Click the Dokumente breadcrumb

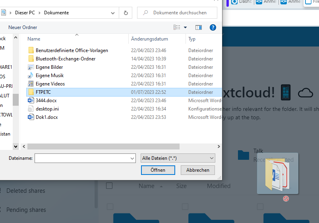[56, 13]
